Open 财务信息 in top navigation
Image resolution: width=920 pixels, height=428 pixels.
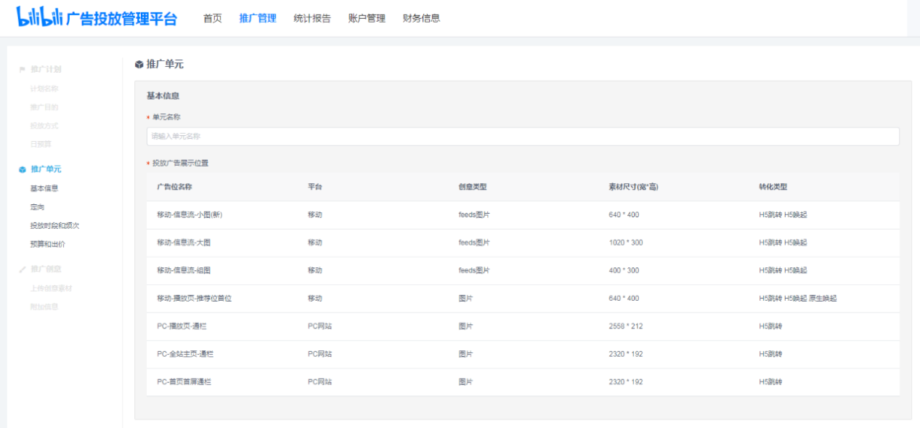pyautogui.click(x=421, y=19)
